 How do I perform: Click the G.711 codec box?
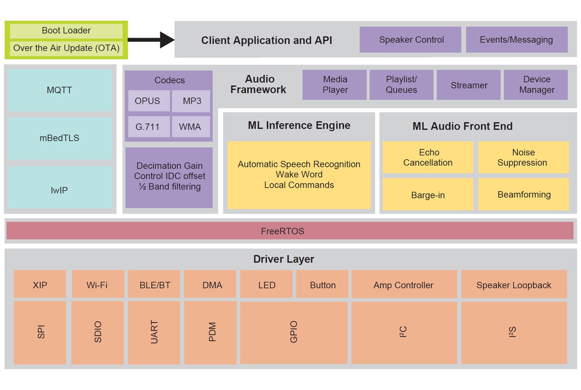[148, 127]
